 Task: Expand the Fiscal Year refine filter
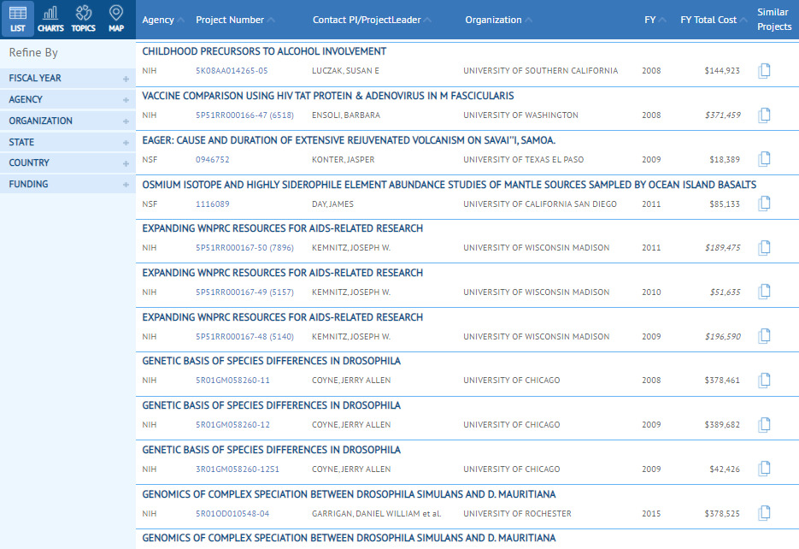pos(68,78)
